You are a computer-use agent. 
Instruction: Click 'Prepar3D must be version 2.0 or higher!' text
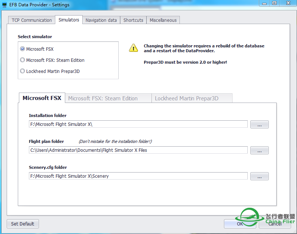coord(185,62)
